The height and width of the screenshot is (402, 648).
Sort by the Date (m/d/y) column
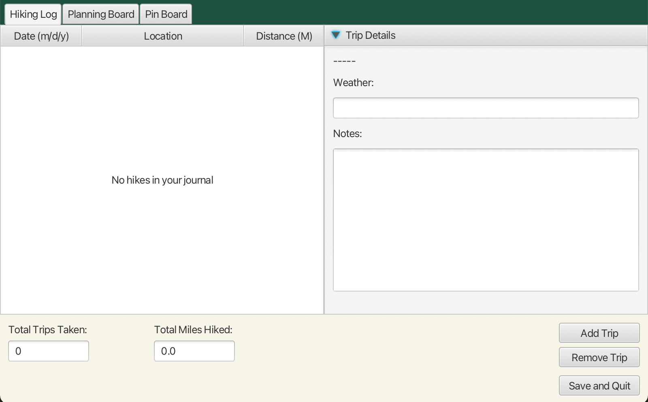[x=40, y=36]
